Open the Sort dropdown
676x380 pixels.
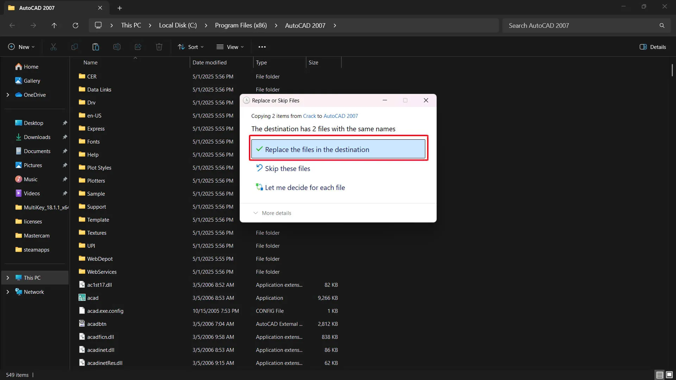point(191,47)
